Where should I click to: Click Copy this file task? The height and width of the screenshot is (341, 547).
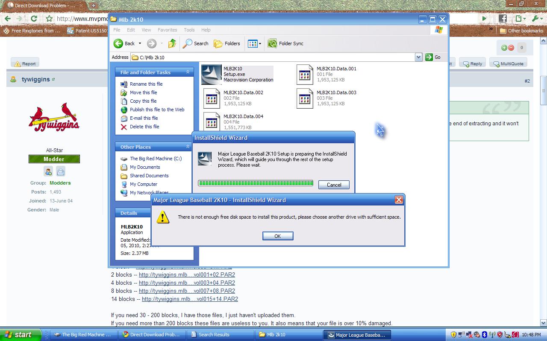(x=143, y=101)
